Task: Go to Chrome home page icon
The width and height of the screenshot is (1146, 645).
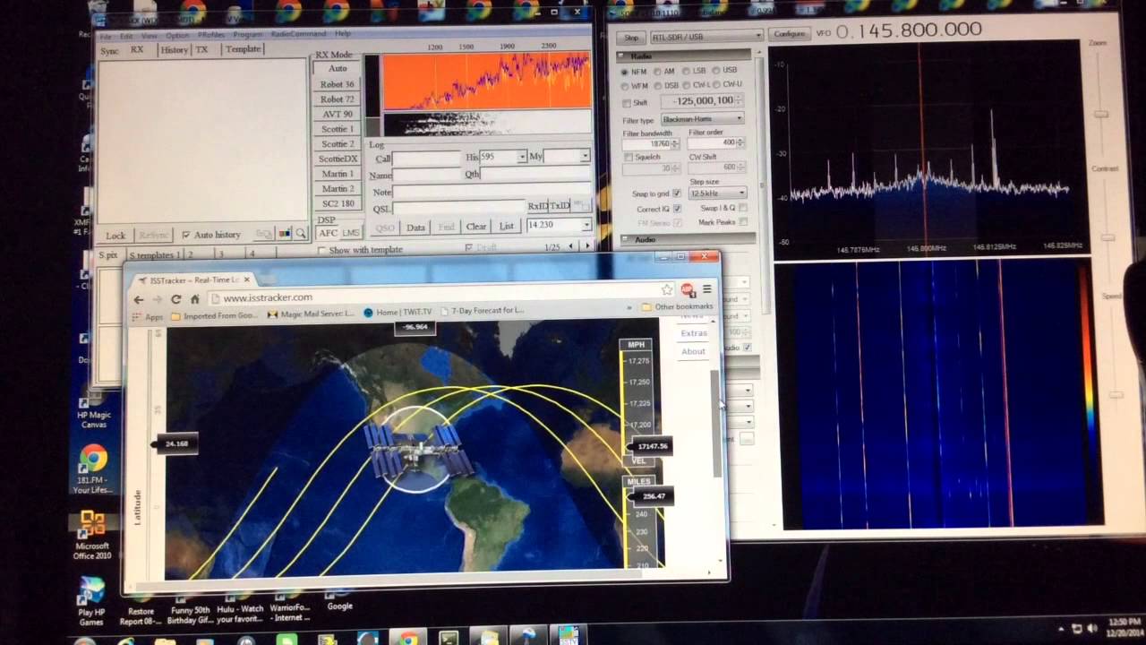Action: coord(194,299)
